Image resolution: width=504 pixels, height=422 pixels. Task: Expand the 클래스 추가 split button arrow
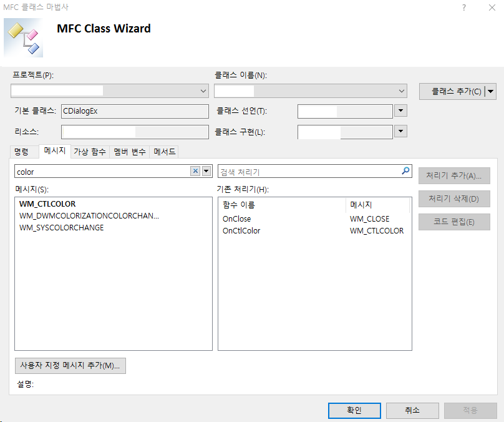[490, 91]
